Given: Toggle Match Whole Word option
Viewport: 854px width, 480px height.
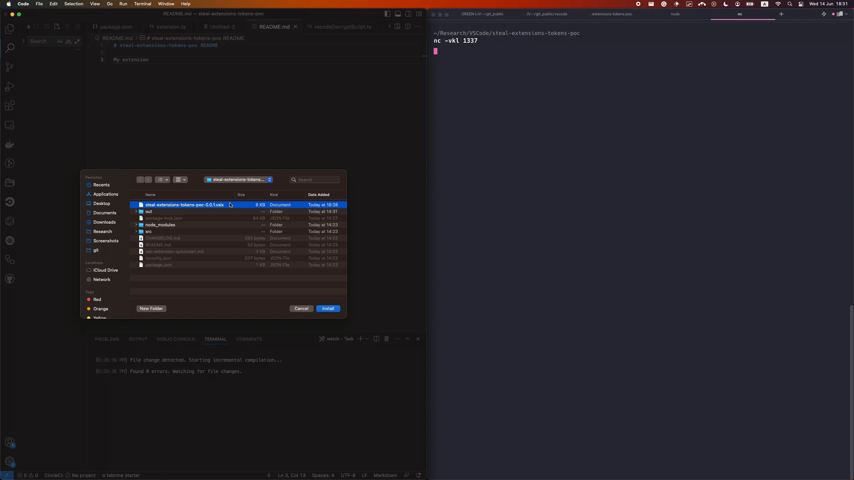Looking at the screenshot, I should click(x=68, y=41).
